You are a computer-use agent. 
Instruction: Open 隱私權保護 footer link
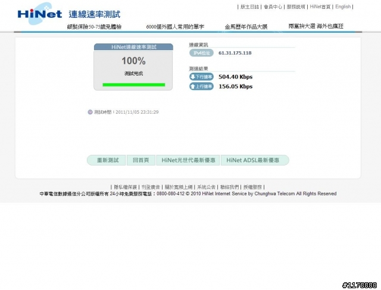(126, 187)
